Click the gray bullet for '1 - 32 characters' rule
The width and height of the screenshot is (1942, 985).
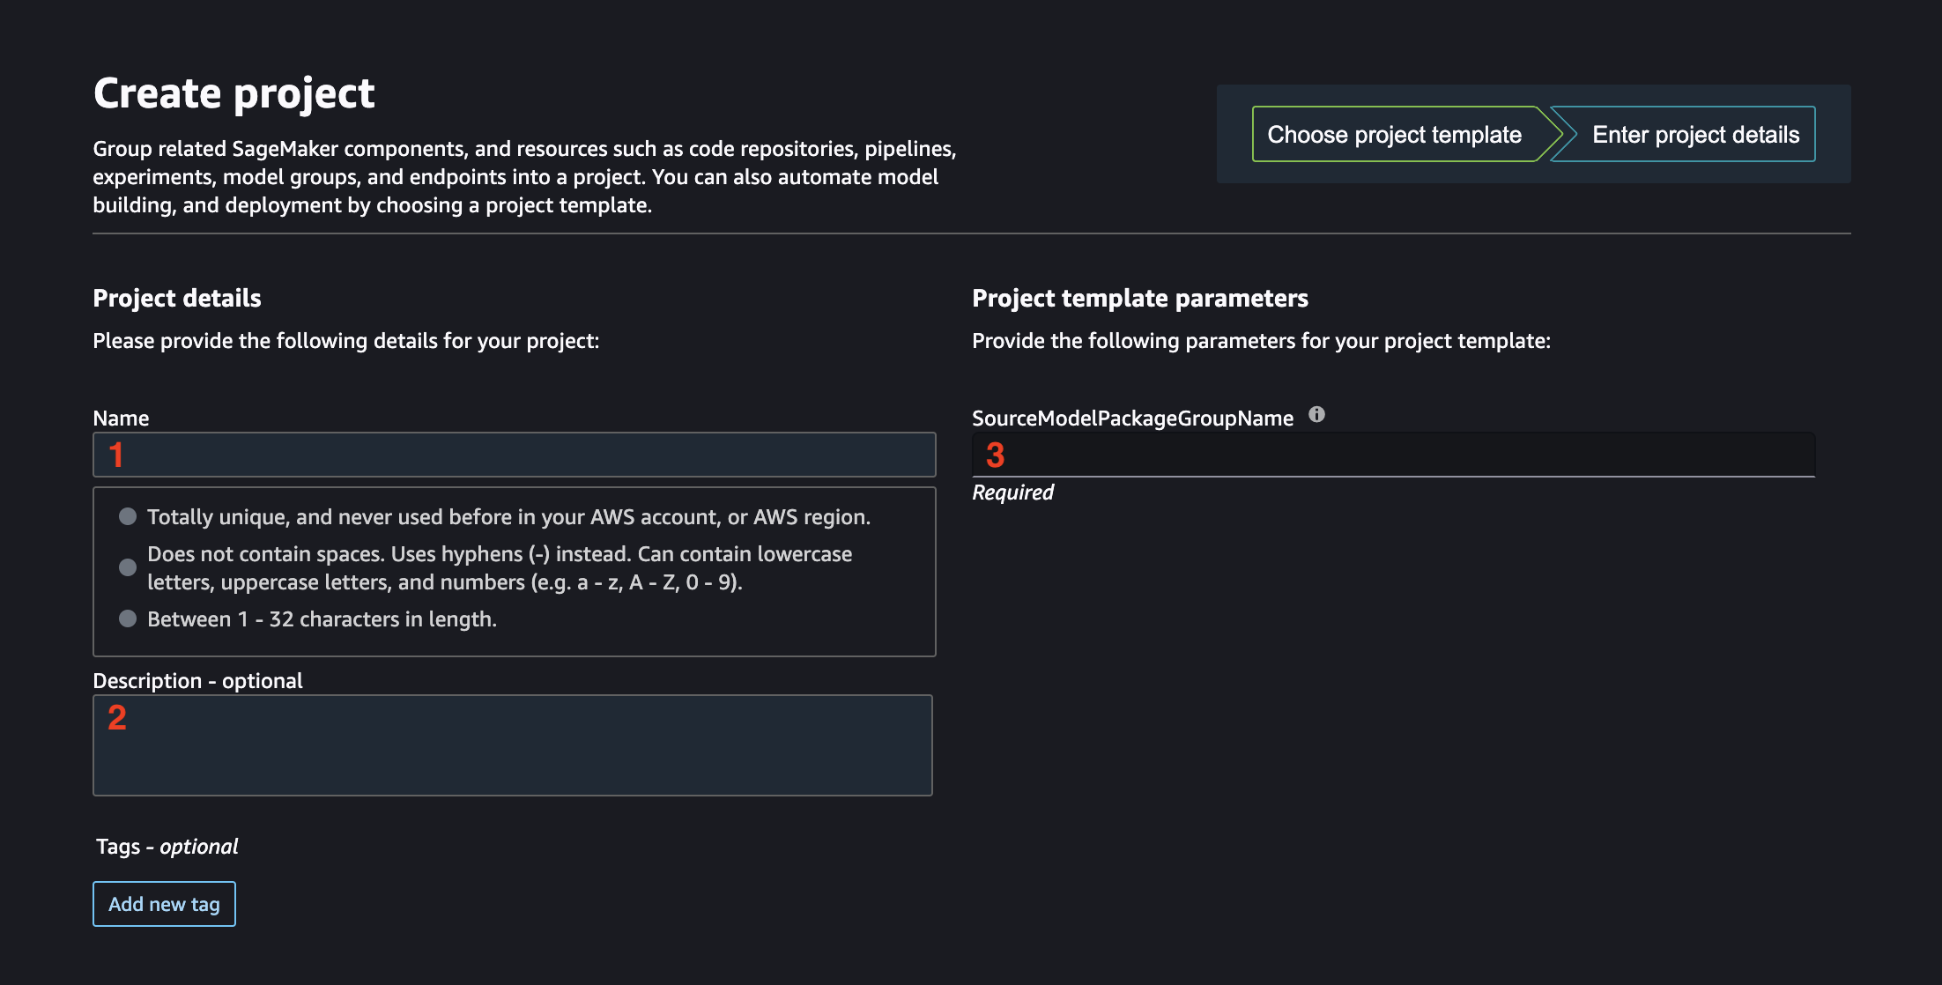(128, 618)
